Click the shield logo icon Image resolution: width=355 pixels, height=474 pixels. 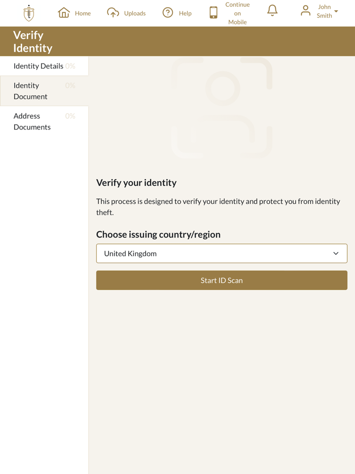29,13
